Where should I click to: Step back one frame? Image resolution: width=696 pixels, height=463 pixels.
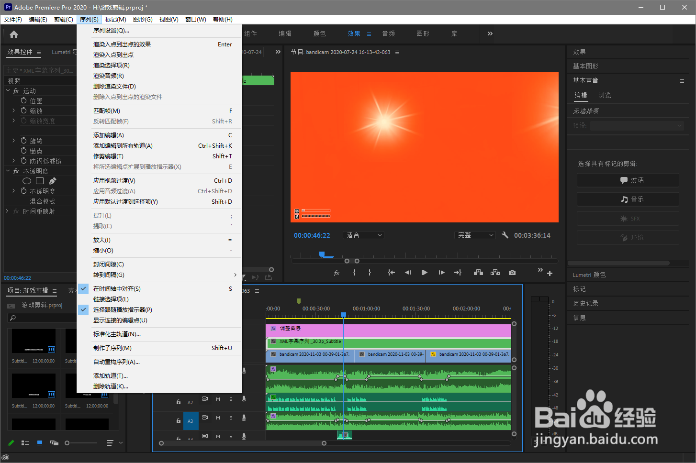(408, 273)
